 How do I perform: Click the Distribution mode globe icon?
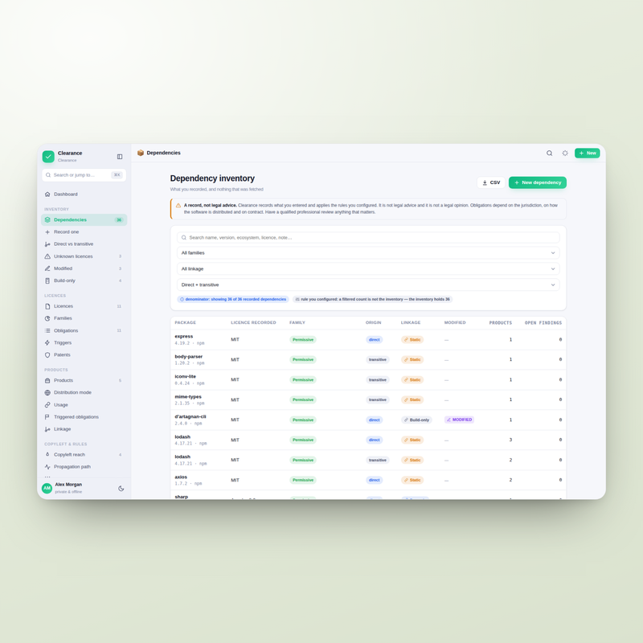(x=47, y=392)
